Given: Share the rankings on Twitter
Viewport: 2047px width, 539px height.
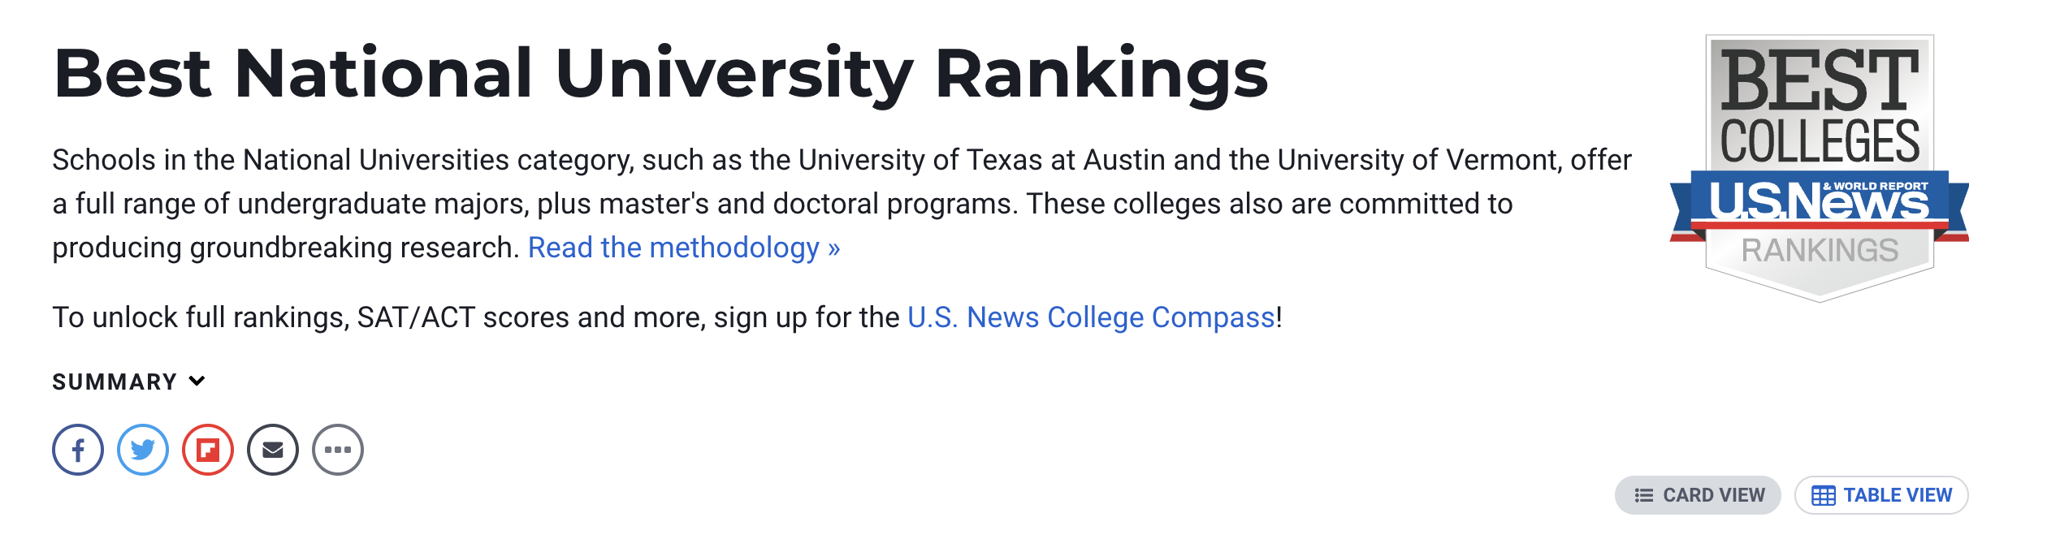Looking at the screenshot, I should point(143,447).
